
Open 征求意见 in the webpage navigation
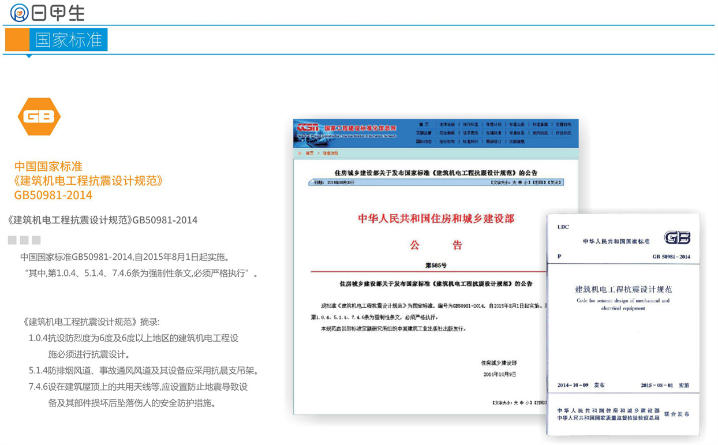click(470, 133)
